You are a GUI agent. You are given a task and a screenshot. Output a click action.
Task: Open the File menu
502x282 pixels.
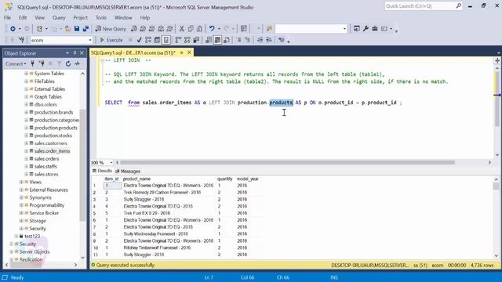(x=7, y=17)
